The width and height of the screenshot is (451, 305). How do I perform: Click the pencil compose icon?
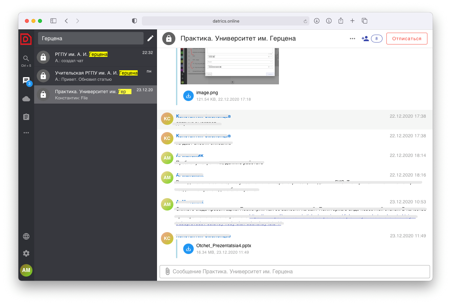150,38
